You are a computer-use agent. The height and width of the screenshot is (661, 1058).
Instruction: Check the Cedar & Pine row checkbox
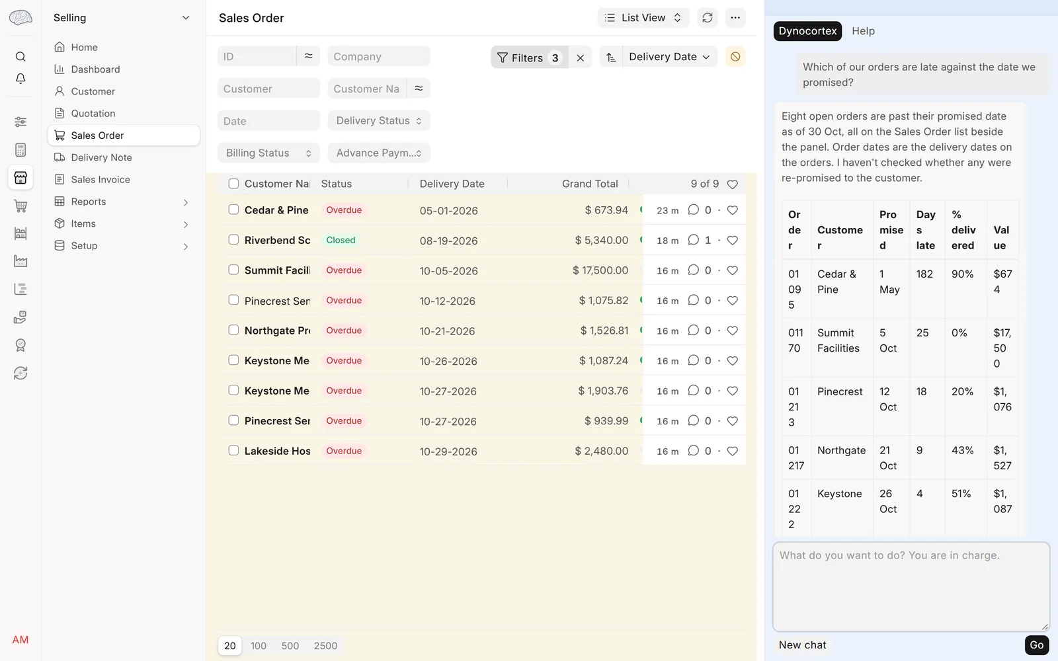click(233, 210)
